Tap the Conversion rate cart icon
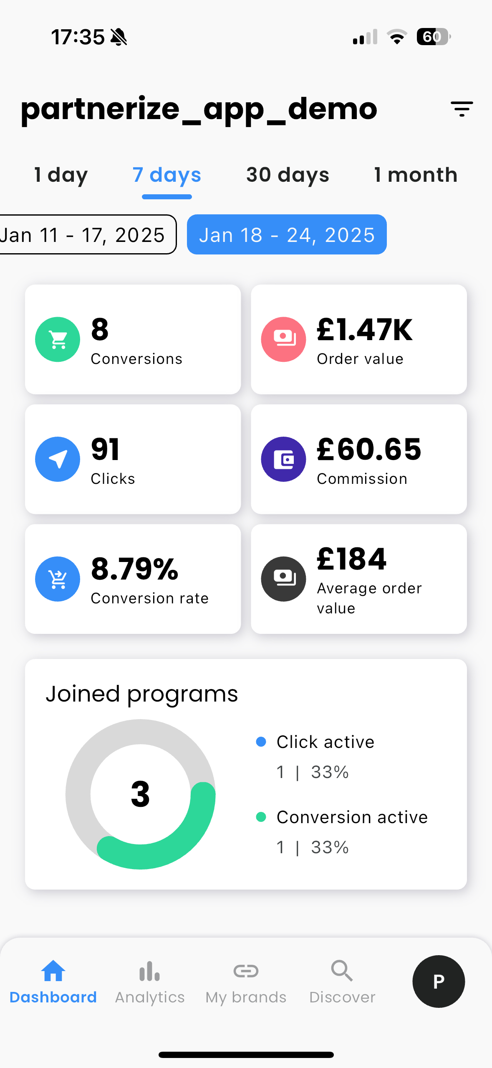This screenshot has height=1068, width=492. [58, 579]
